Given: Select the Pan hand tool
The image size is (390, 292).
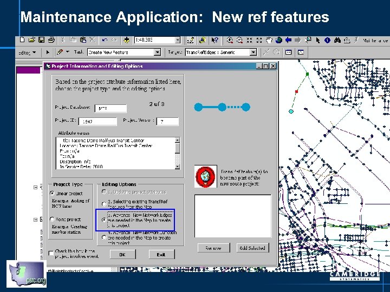Looking at the screenshot, I should coord(269,40).
